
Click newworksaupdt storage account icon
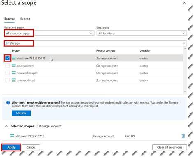(14, 73)
